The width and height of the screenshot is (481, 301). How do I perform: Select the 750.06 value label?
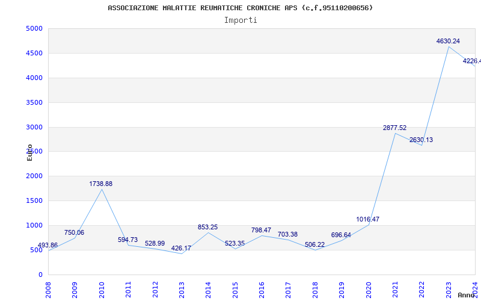point(74,232)
